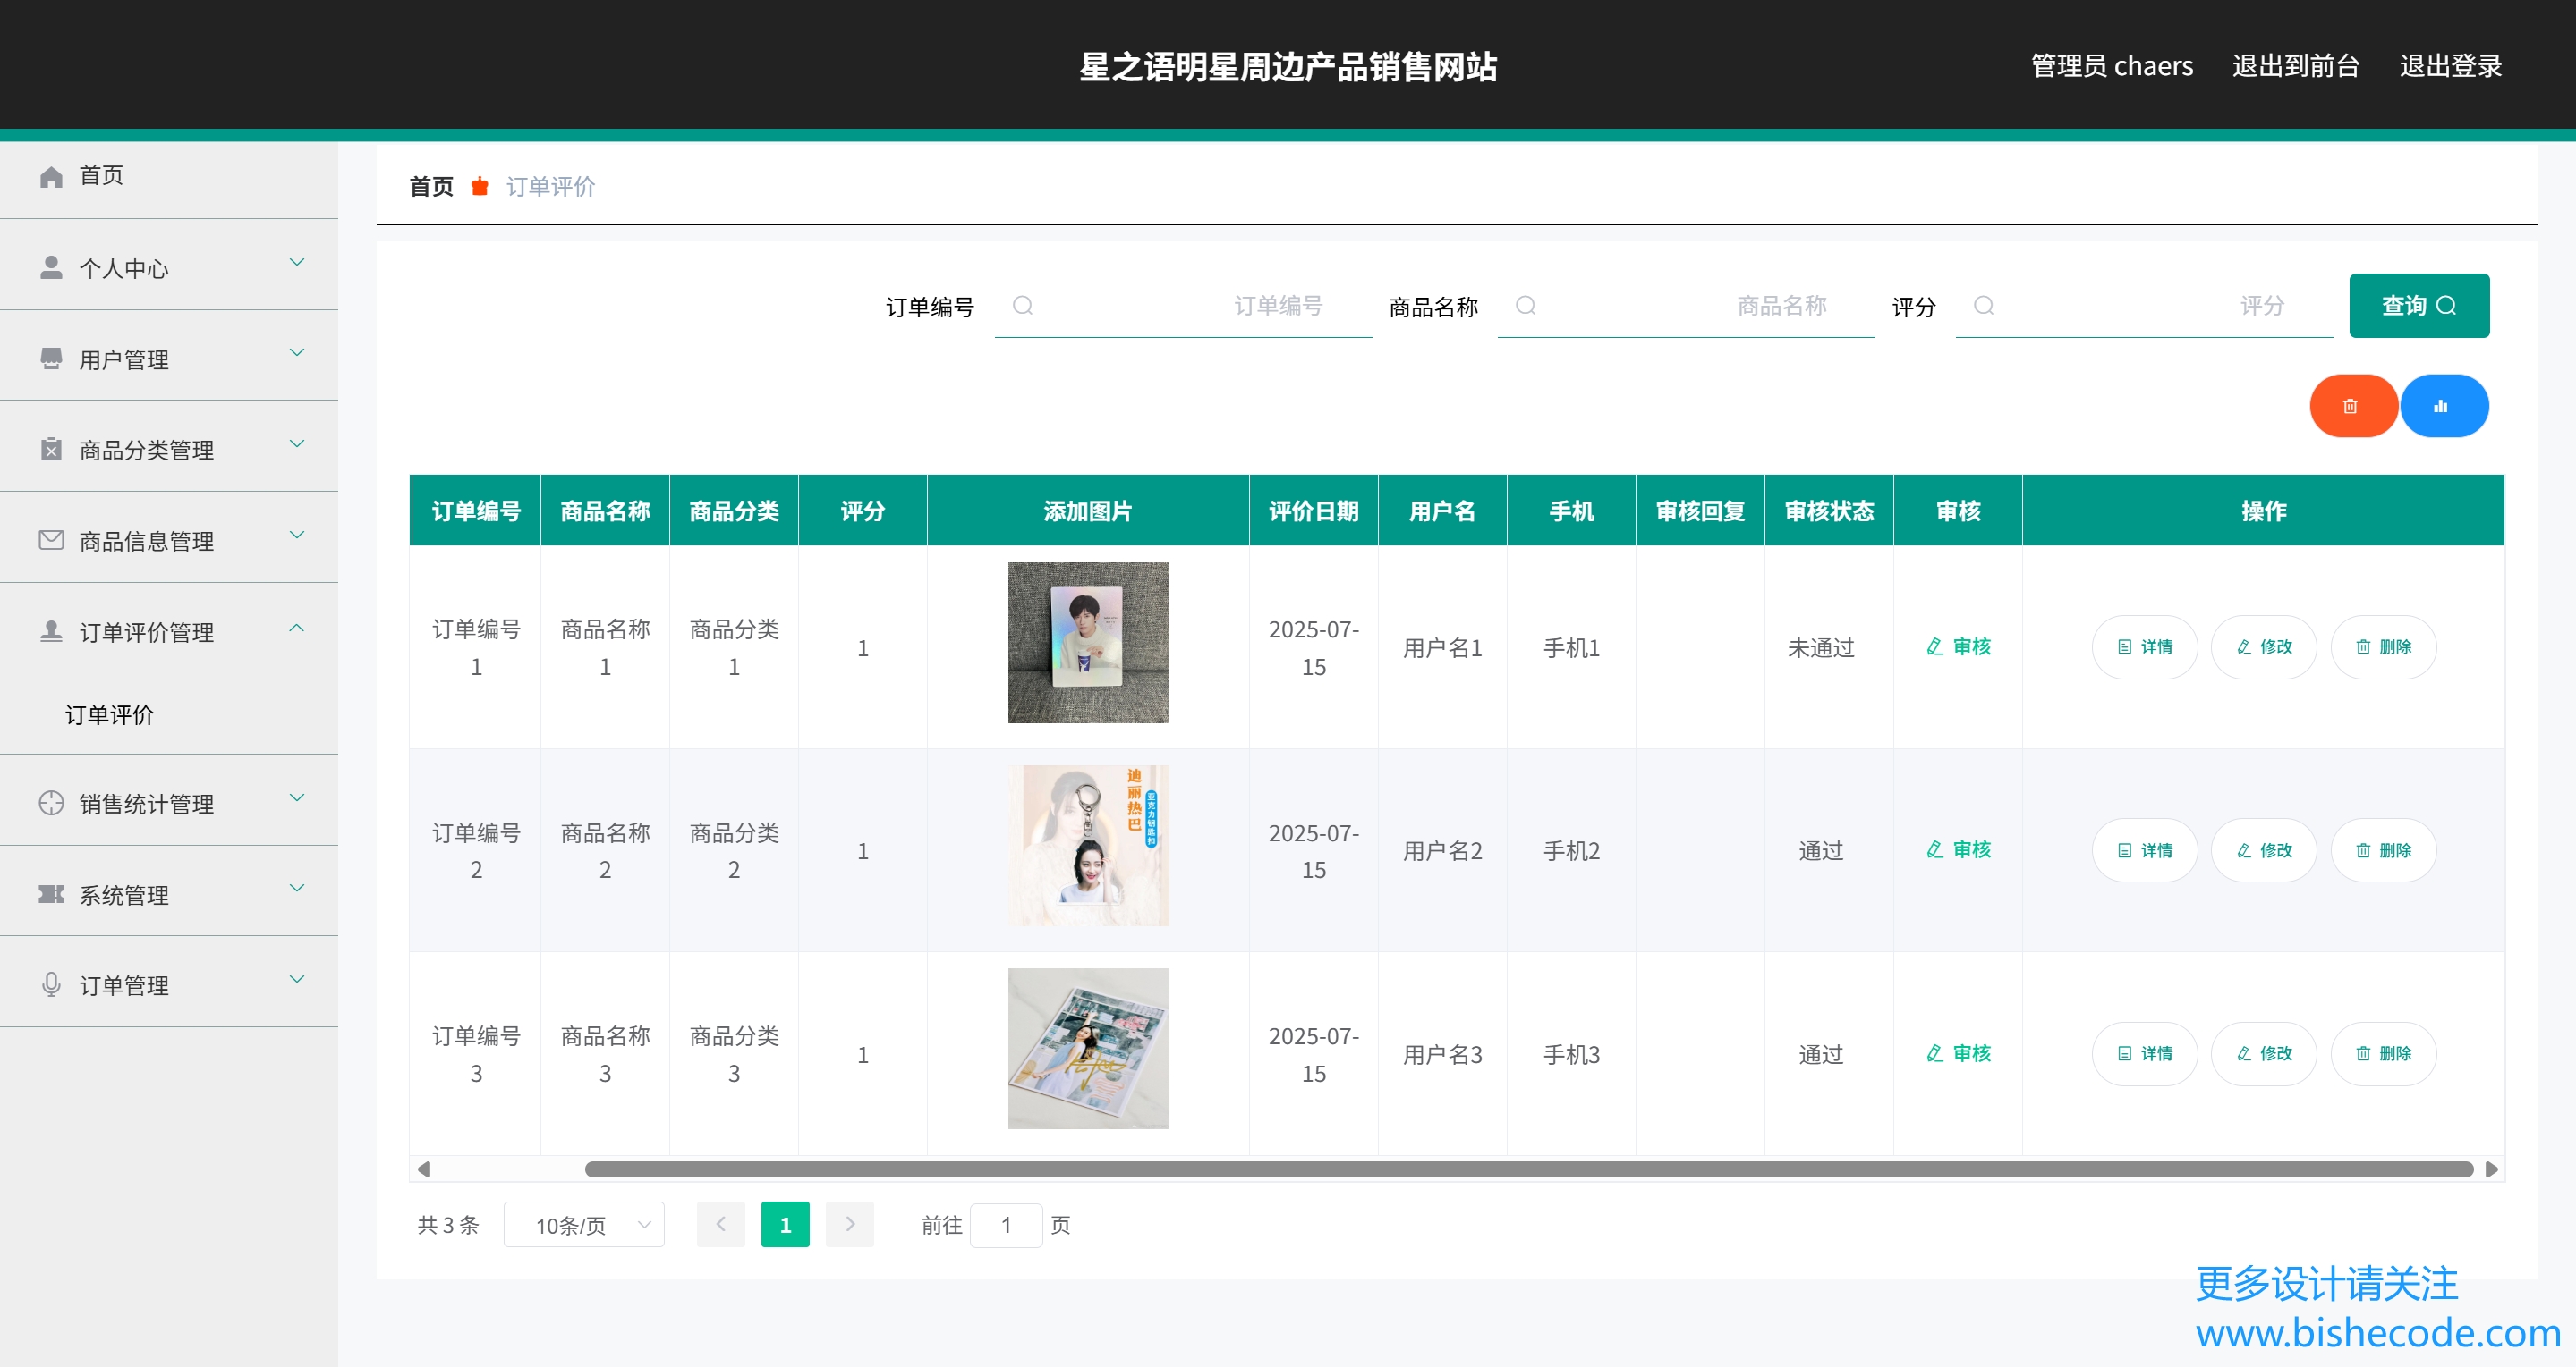This screenshot has height=1367, width=2576.
Task: Open the 10条/页 page size dropdown
Action: [584, 1225]
